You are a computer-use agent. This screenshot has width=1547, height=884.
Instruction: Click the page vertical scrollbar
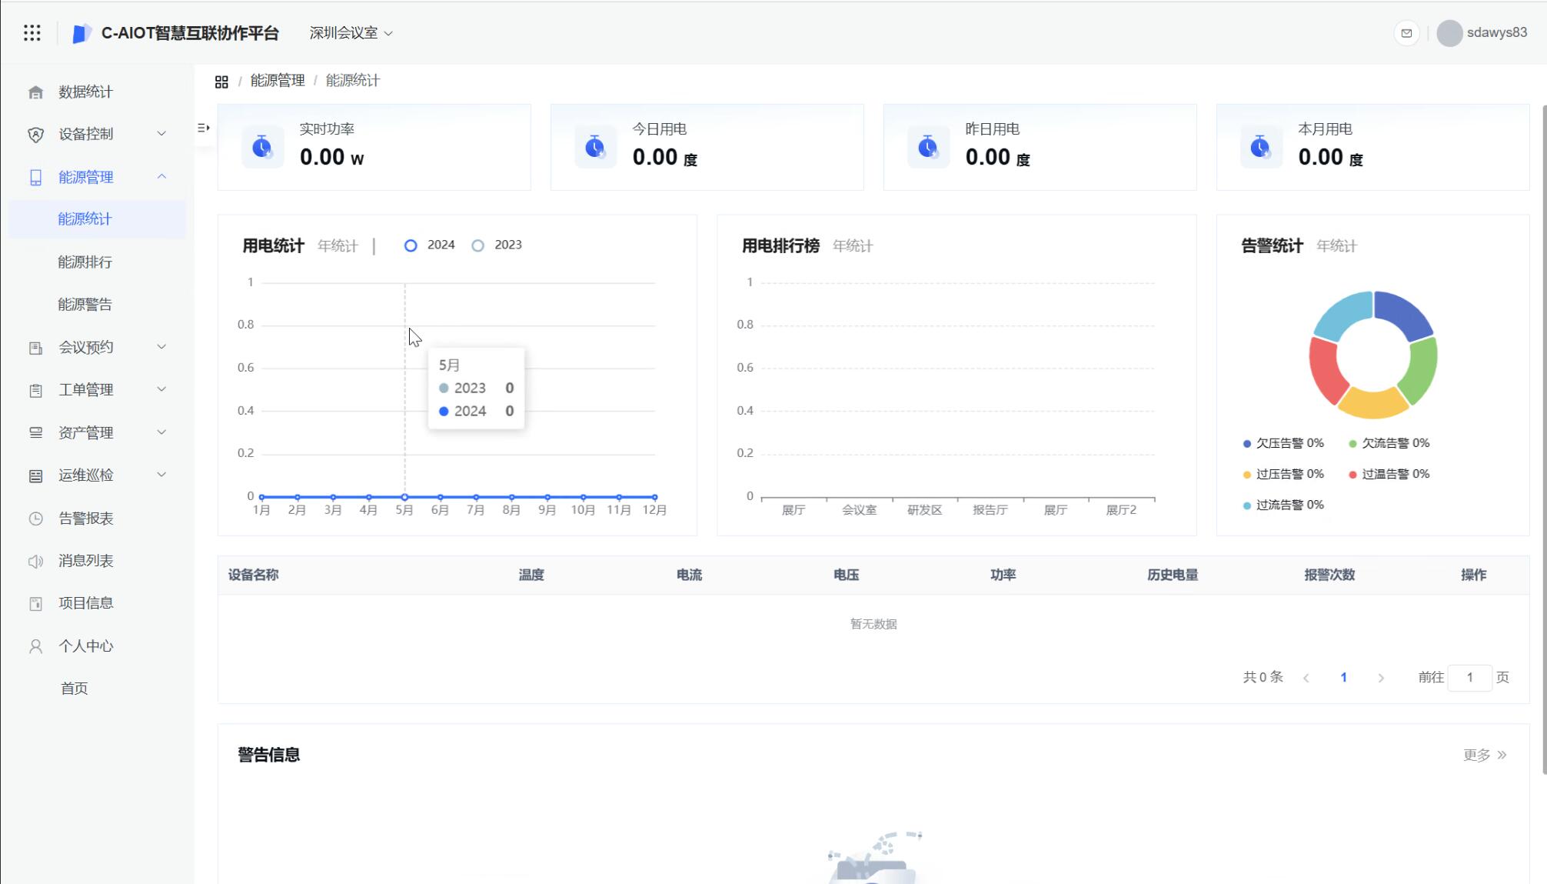point(1544,439)
